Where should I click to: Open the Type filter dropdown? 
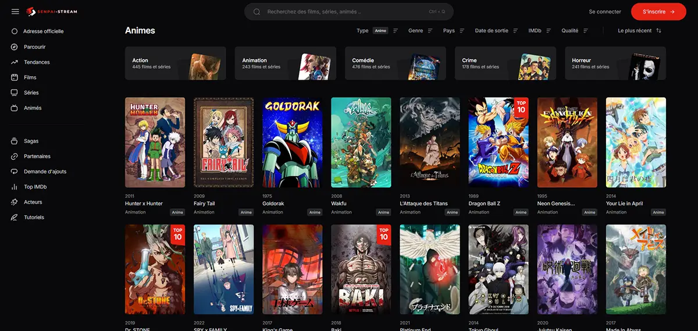coord(378,31)
